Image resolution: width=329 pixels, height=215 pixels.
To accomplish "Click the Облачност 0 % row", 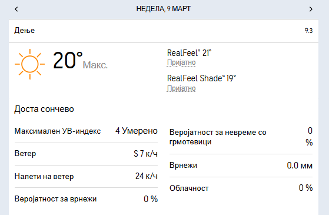I will (x=241, y=188).
